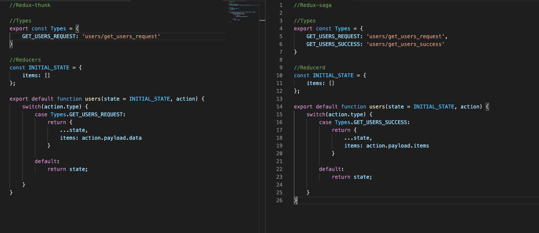This screenshot has width=539, height=233.
Task: Select line number 15 in gutter
Action: (x=280, y=115)
